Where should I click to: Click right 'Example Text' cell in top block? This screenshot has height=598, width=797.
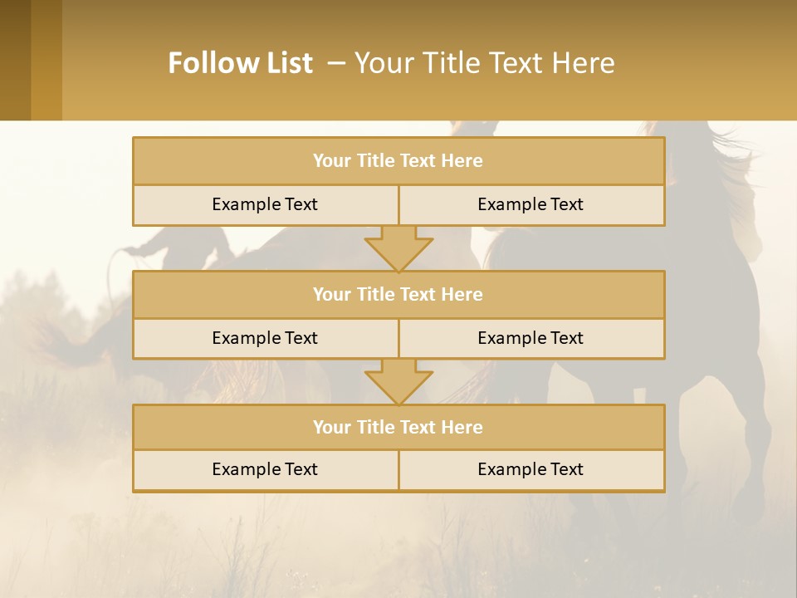(531, 204)
